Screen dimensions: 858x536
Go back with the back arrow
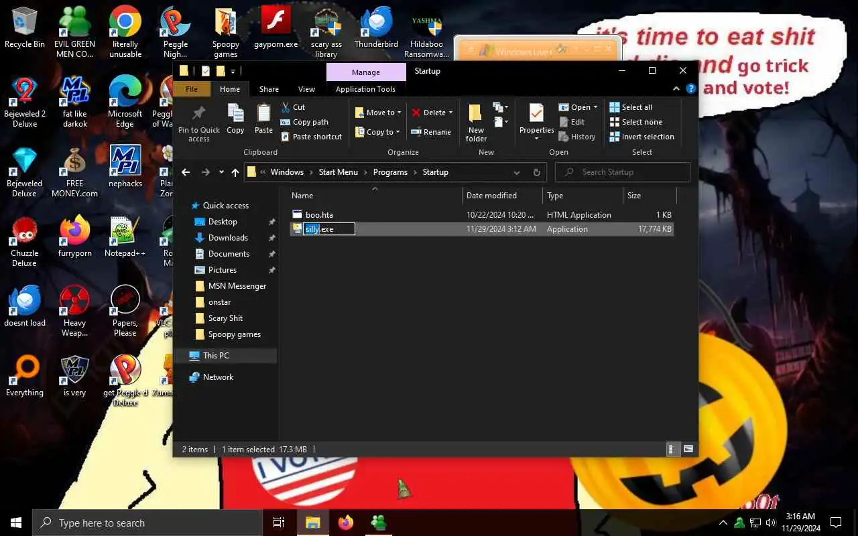tap(186, 172)
